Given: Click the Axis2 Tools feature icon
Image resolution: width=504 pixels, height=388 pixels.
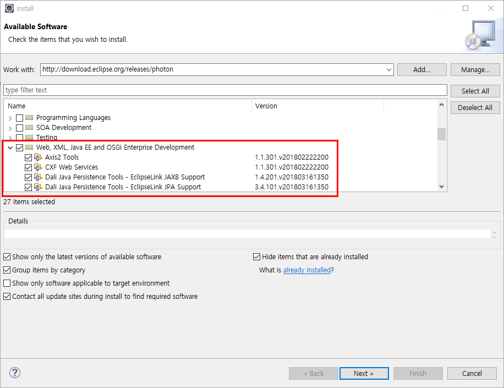Looking at the screenshot, I should click(39, 157).
